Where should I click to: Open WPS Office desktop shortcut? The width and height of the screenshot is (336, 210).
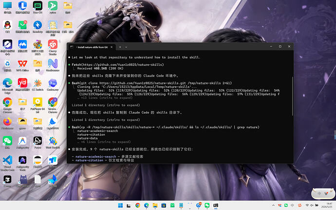click(x=22, y=64)
